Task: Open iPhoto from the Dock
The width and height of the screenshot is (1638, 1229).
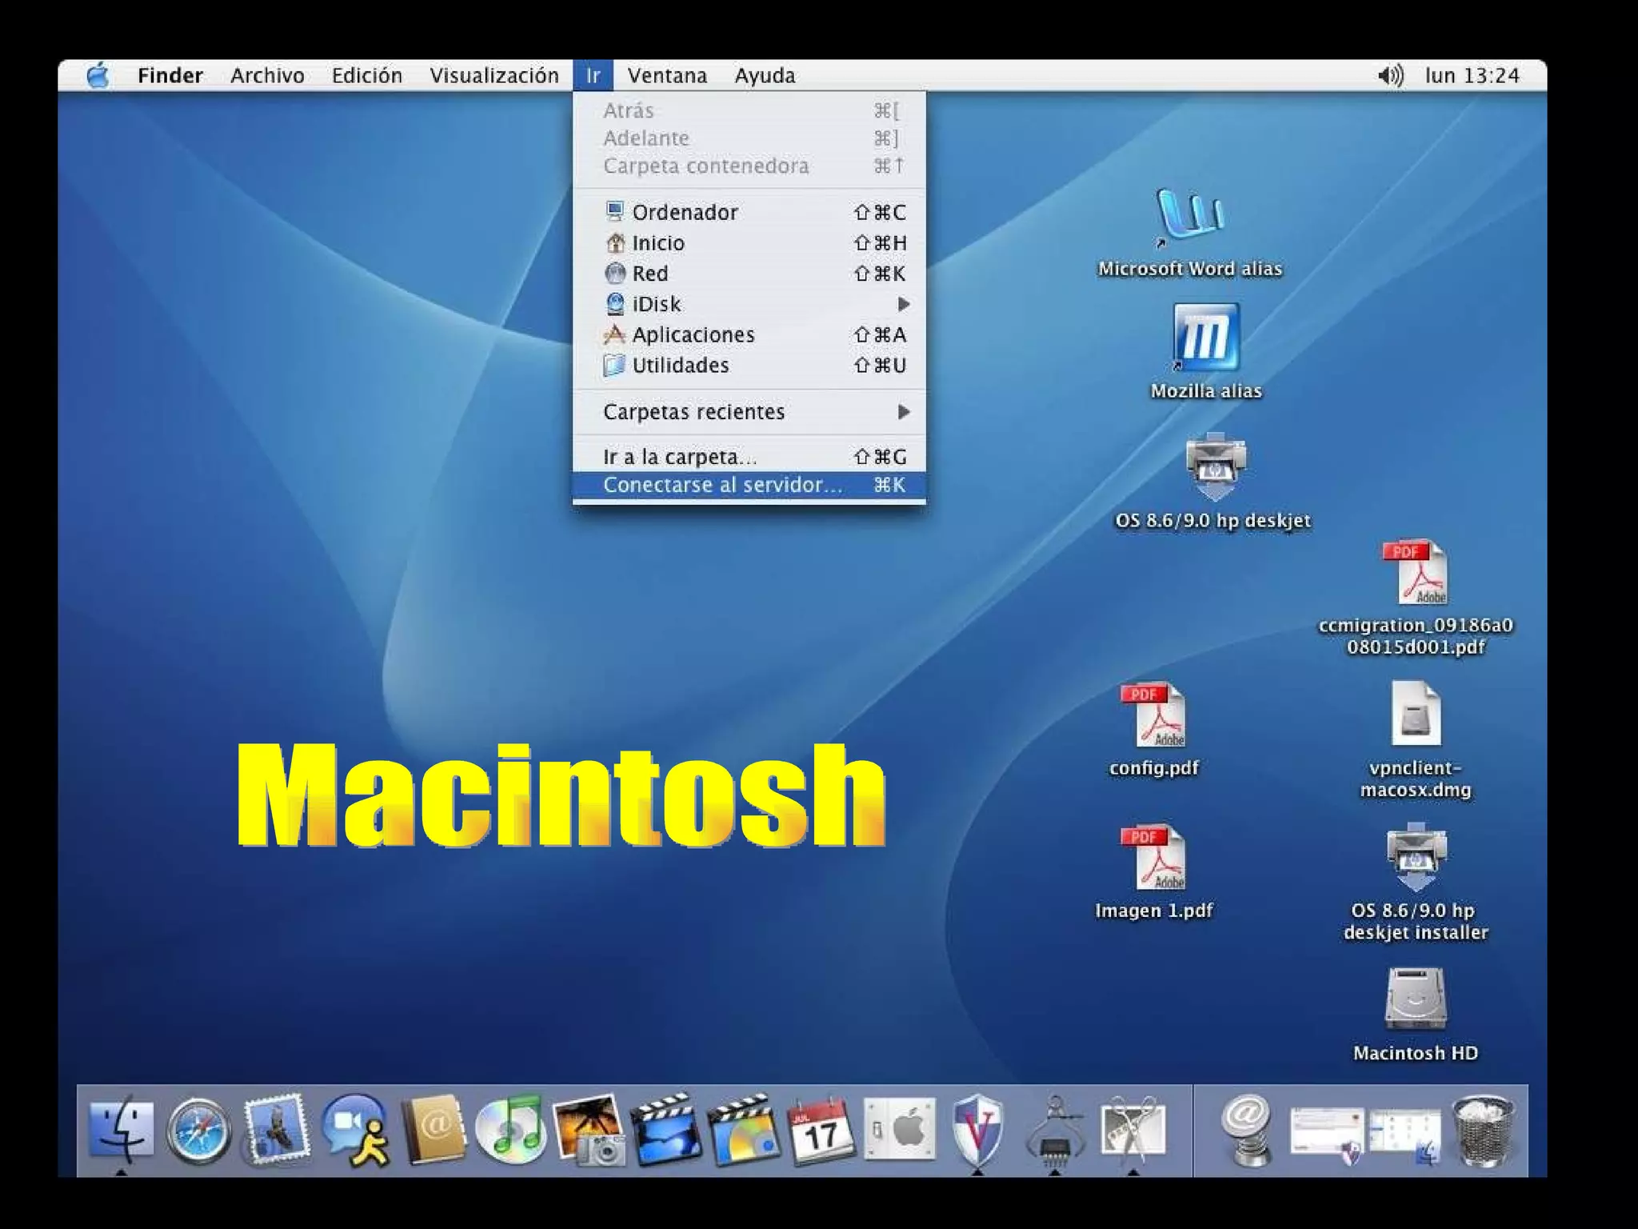Action: [x=589, y=1131]
